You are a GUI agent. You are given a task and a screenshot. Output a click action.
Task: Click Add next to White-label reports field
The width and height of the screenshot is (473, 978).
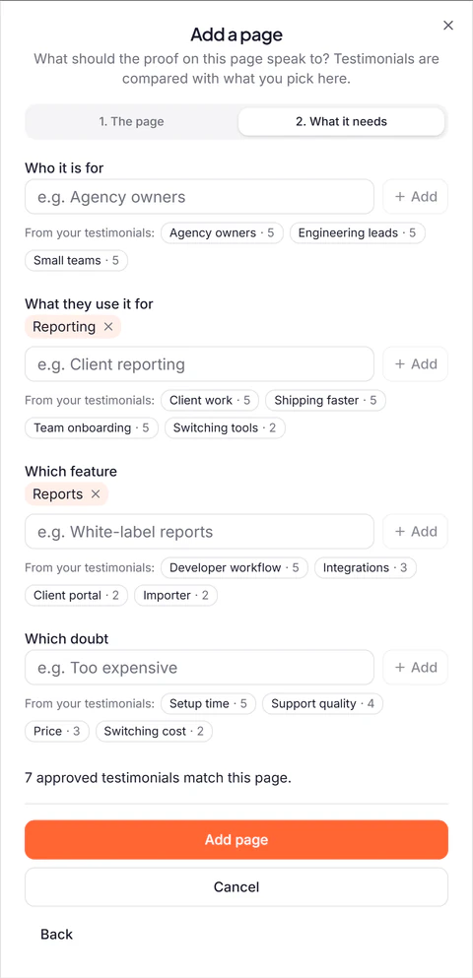coord(416,532)
